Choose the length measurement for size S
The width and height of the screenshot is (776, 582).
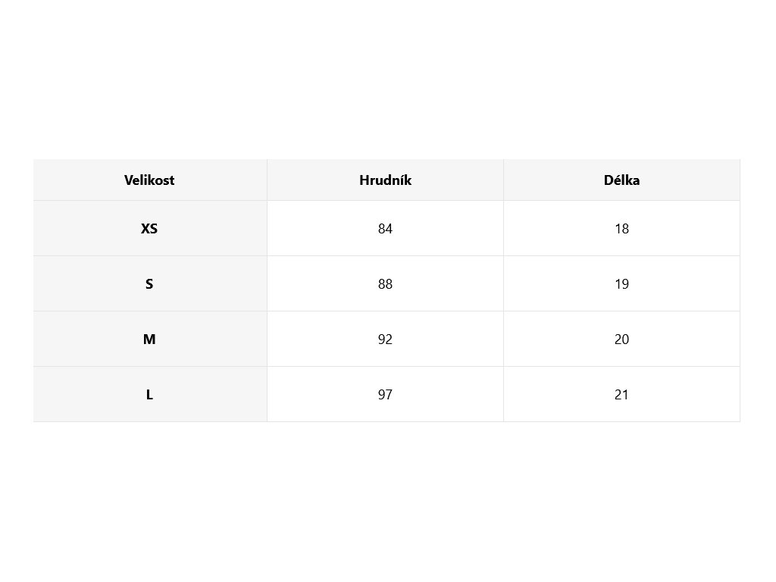pyautogui.click(x=621, y=284)
